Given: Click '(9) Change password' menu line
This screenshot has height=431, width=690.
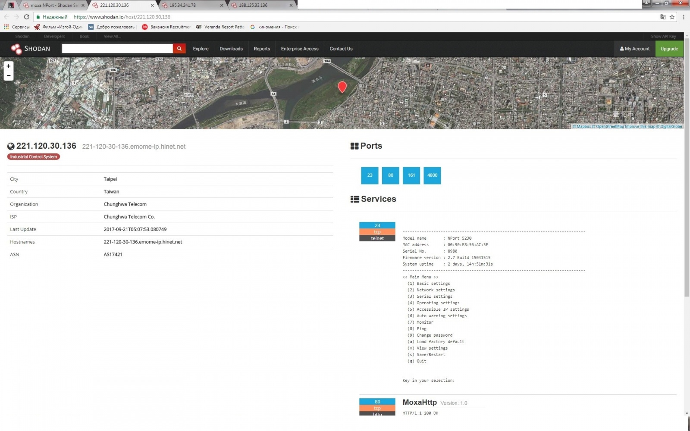Looking at the screenshot, I should tap(430, 335).
